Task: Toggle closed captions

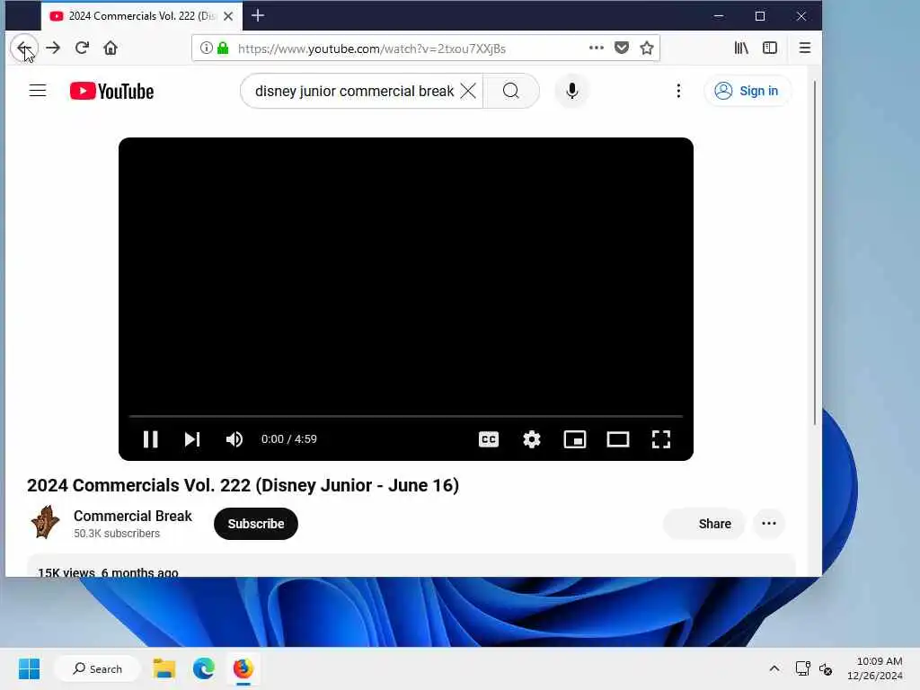Action: point(489,439)
